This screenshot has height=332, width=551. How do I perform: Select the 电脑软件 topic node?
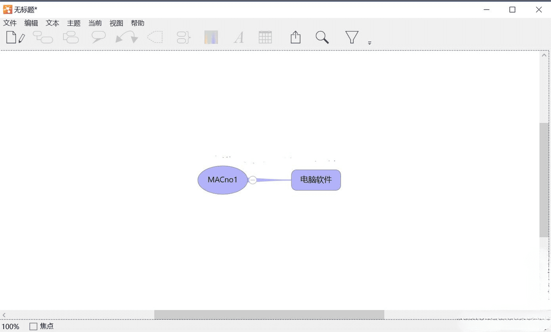pos(316,180)
